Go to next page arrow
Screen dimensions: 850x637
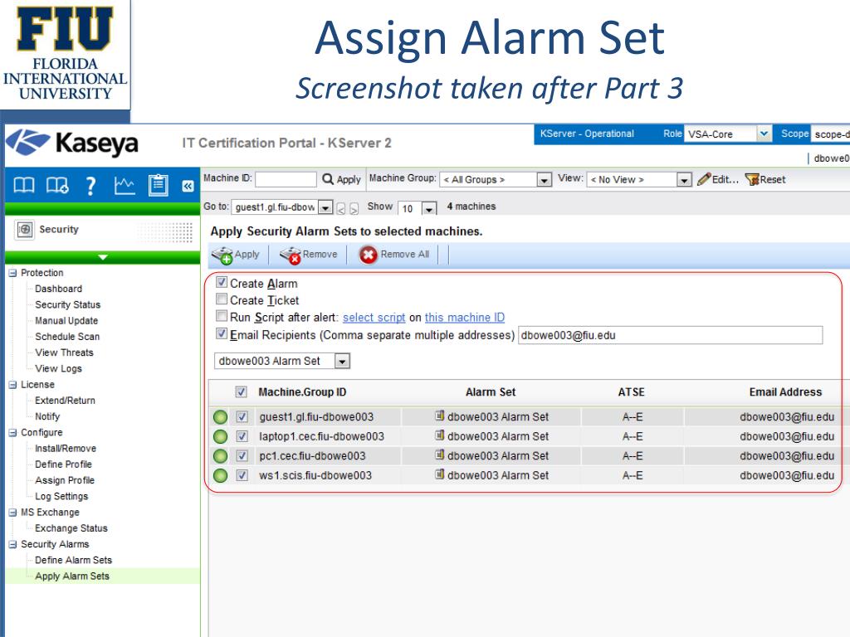[x=354, y=208]
